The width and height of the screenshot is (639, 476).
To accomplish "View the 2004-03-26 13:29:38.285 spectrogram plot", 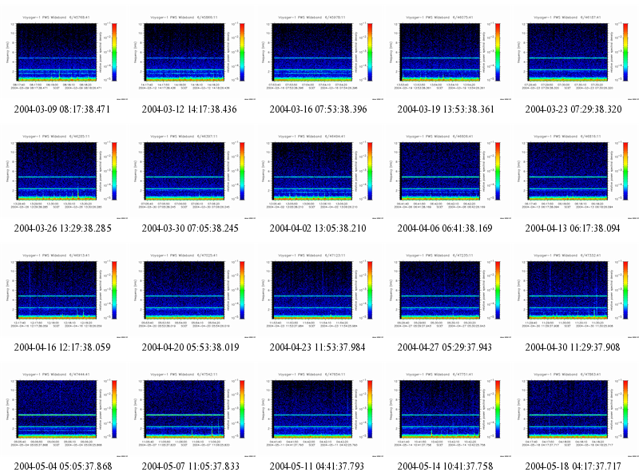I will (64, 174).
